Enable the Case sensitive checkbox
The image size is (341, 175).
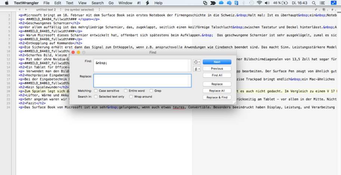tap(96, 90)
